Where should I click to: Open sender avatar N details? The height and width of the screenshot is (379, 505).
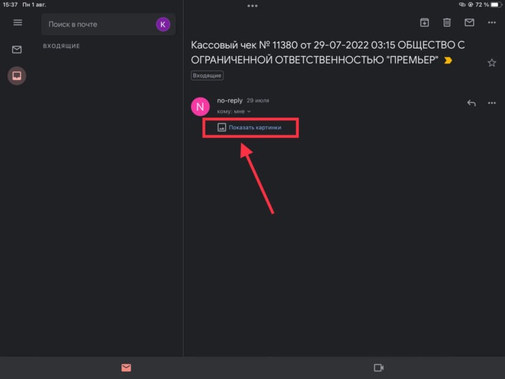pos(199,106)
